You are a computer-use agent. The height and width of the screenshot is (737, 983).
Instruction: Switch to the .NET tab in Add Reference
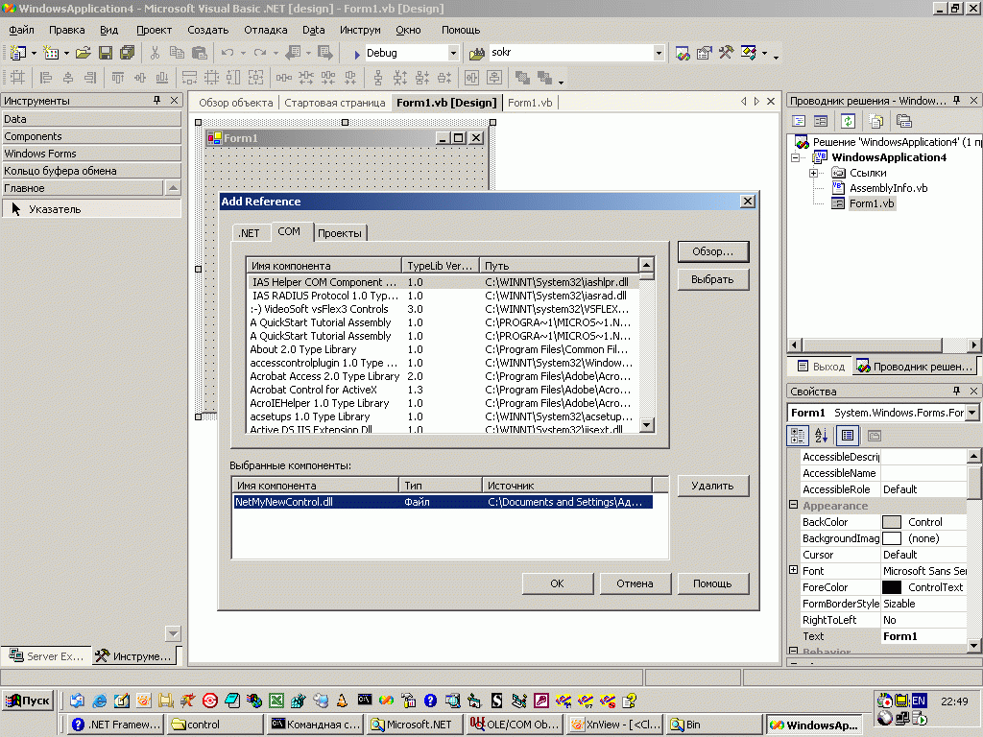[249, 233]
